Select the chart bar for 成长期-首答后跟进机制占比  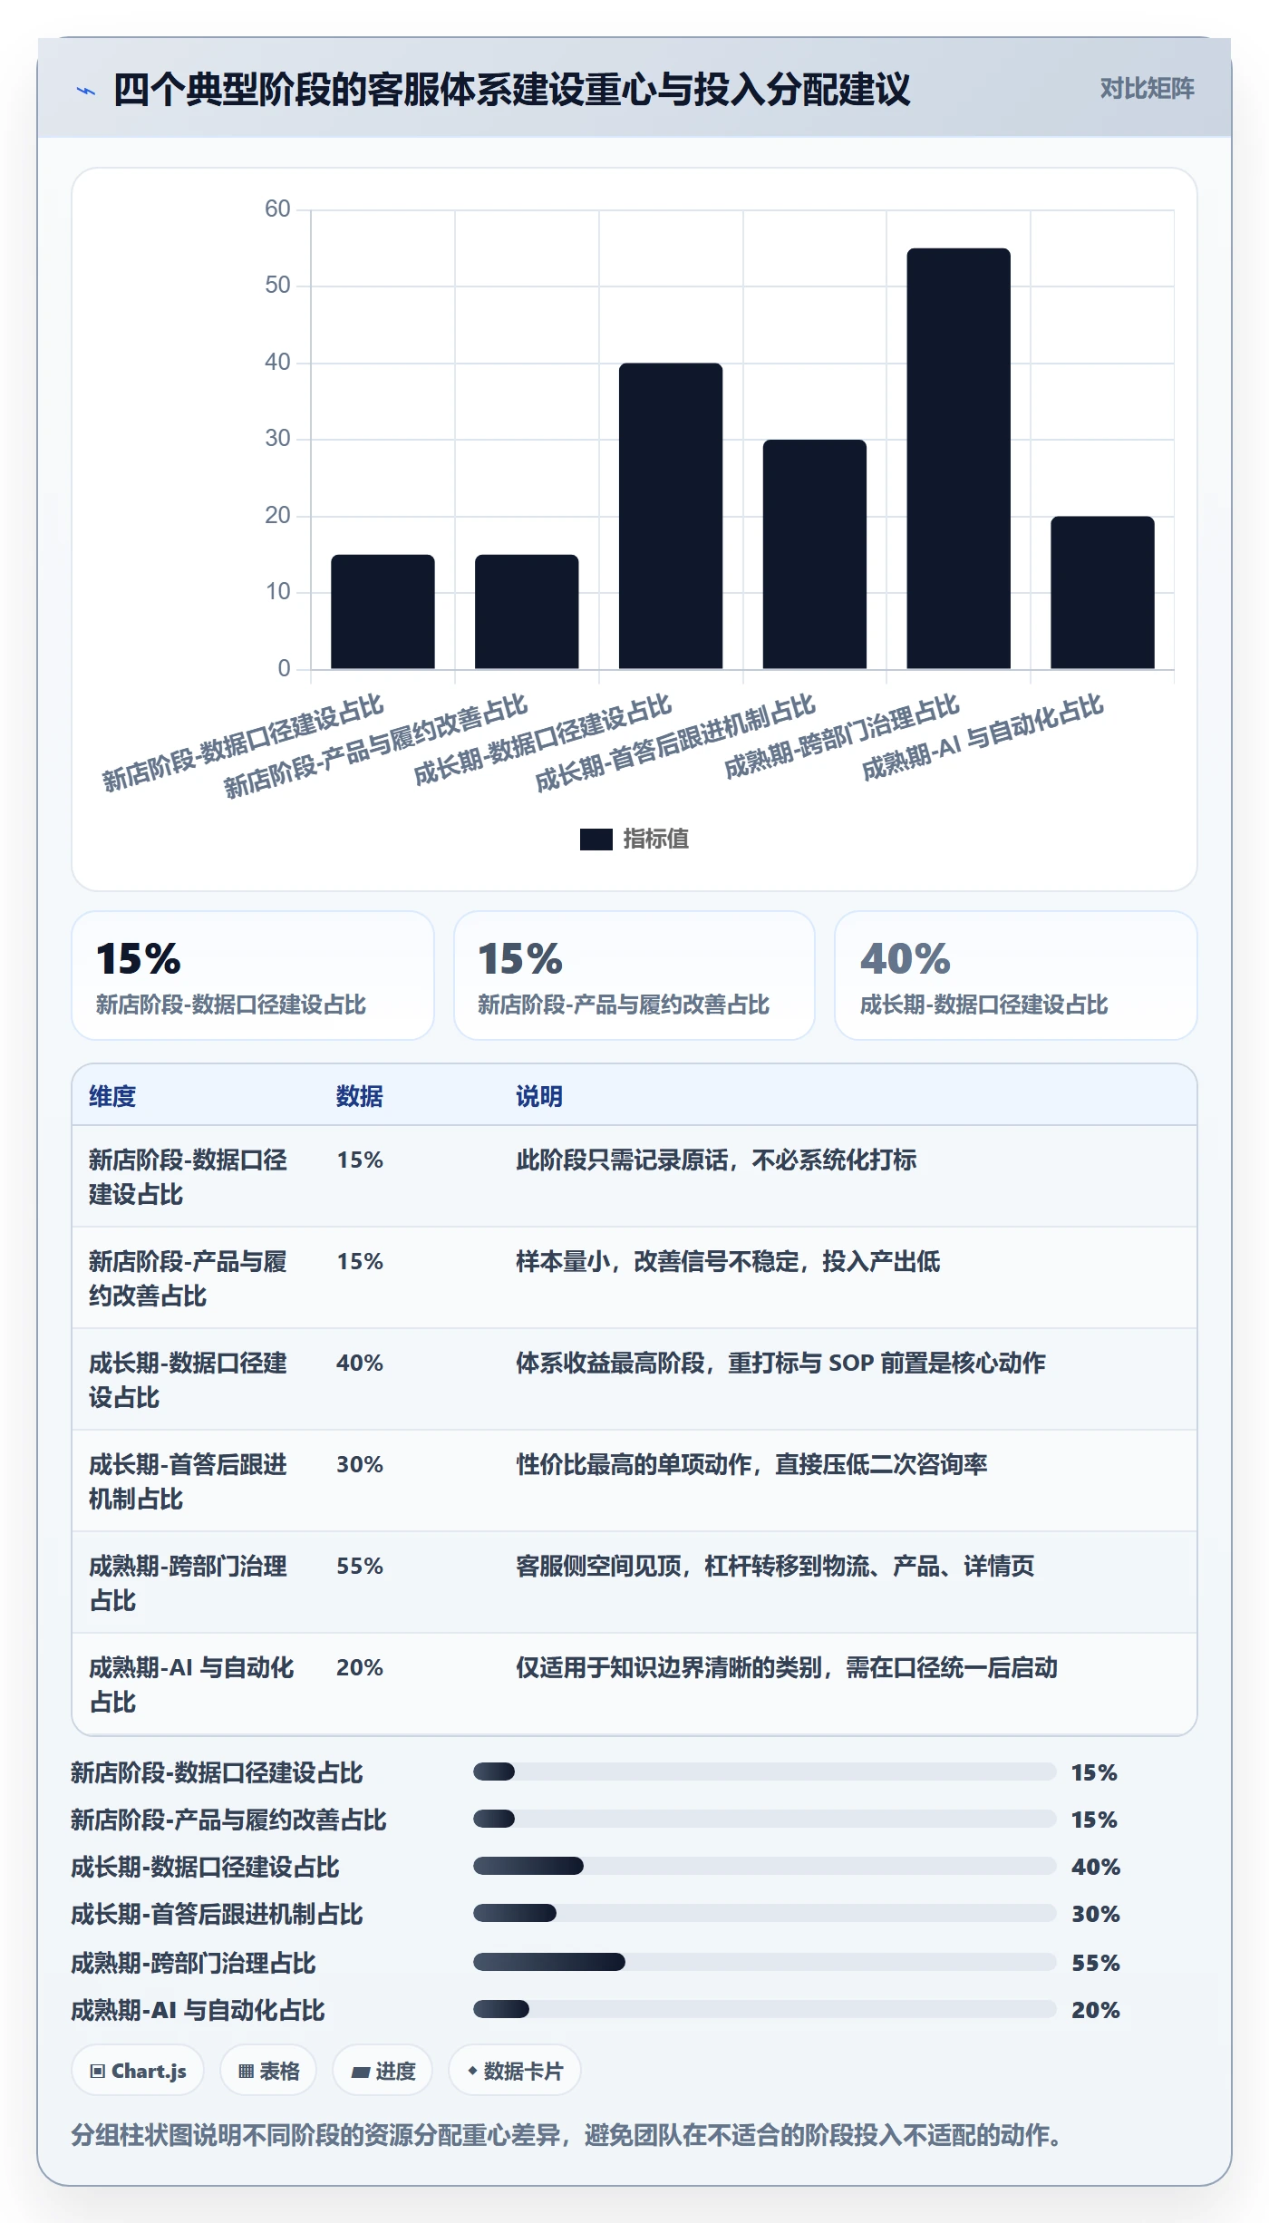click(815, 555)
